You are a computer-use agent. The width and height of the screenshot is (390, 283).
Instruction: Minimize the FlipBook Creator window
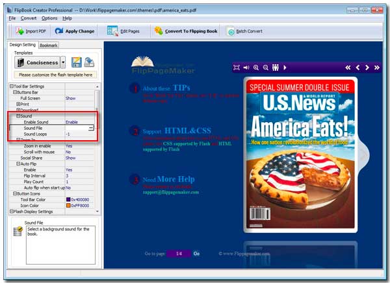(x=352, y=10)
